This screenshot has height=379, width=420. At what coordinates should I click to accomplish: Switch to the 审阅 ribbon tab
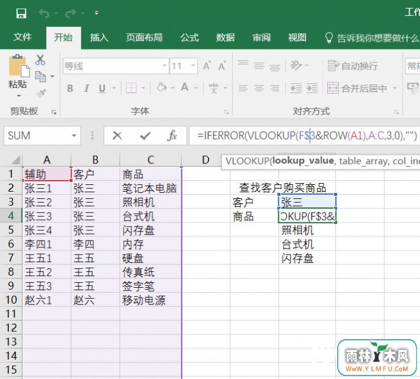coord(261,38)
